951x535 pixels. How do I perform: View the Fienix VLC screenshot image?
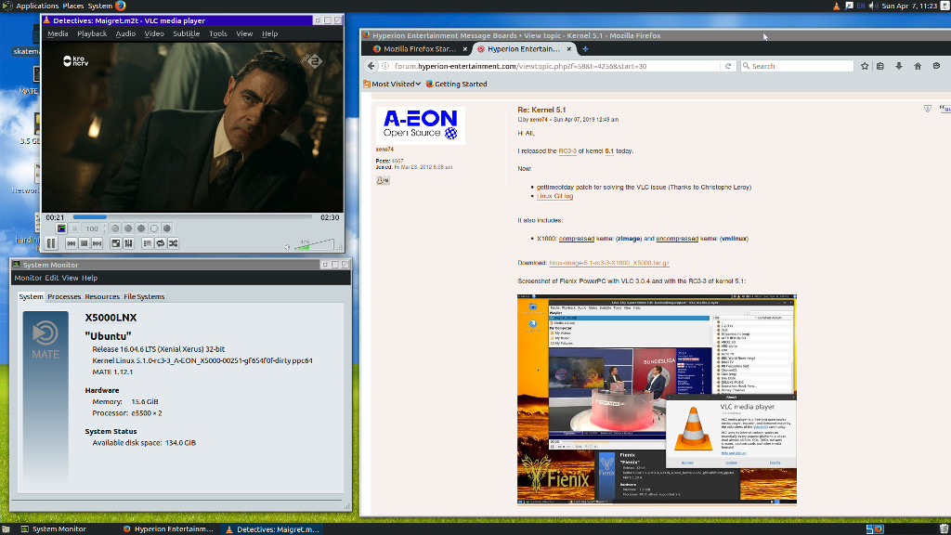click(x=657, y=399)
